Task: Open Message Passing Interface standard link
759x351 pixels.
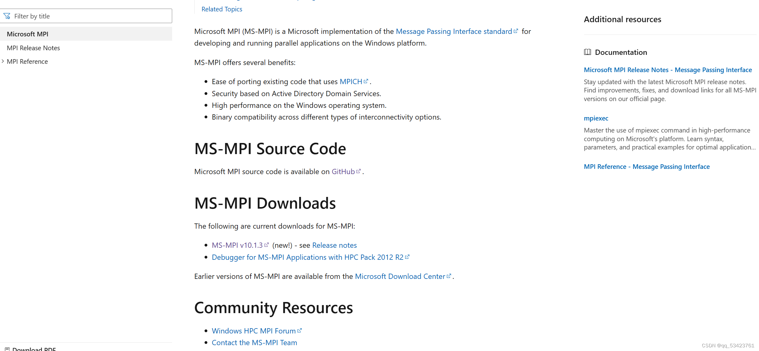Action: [454, 31]
